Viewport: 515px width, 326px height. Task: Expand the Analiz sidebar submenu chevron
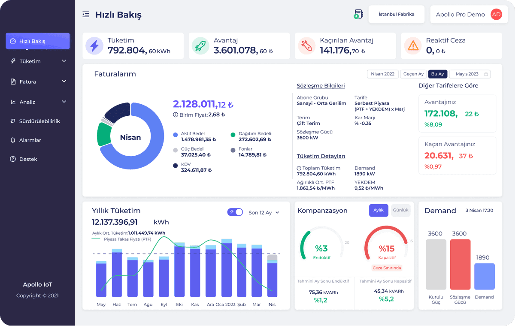coord(64,102)
